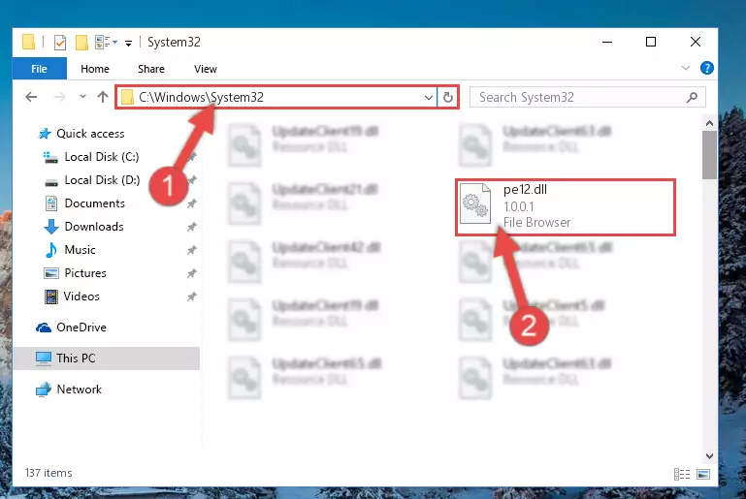Click the This PC monitor icon

(44, 359)
